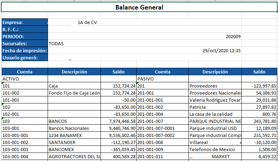Select balance -112,190.27
Image resolution: width=278 pixels, height=161 pixels.
(x=119, y=142)
